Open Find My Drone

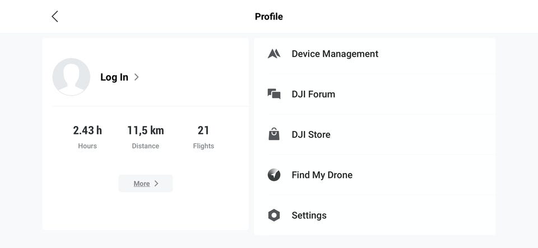click(375, 175)
